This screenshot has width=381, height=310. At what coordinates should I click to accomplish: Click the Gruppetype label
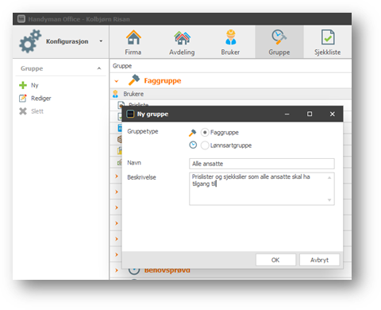pos(143,131)
